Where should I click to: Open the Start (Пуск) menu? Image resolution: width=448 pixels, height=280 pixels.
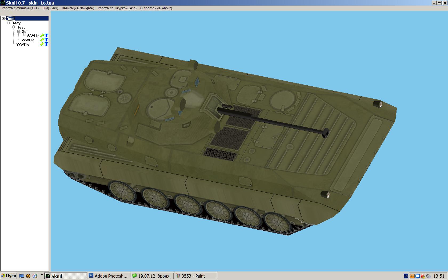[x=9, y=276]
